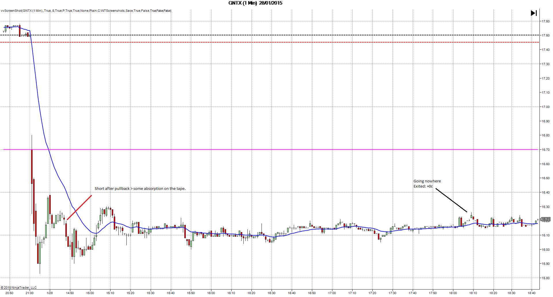Click the 18:20 time axis label

pos(493,293)
